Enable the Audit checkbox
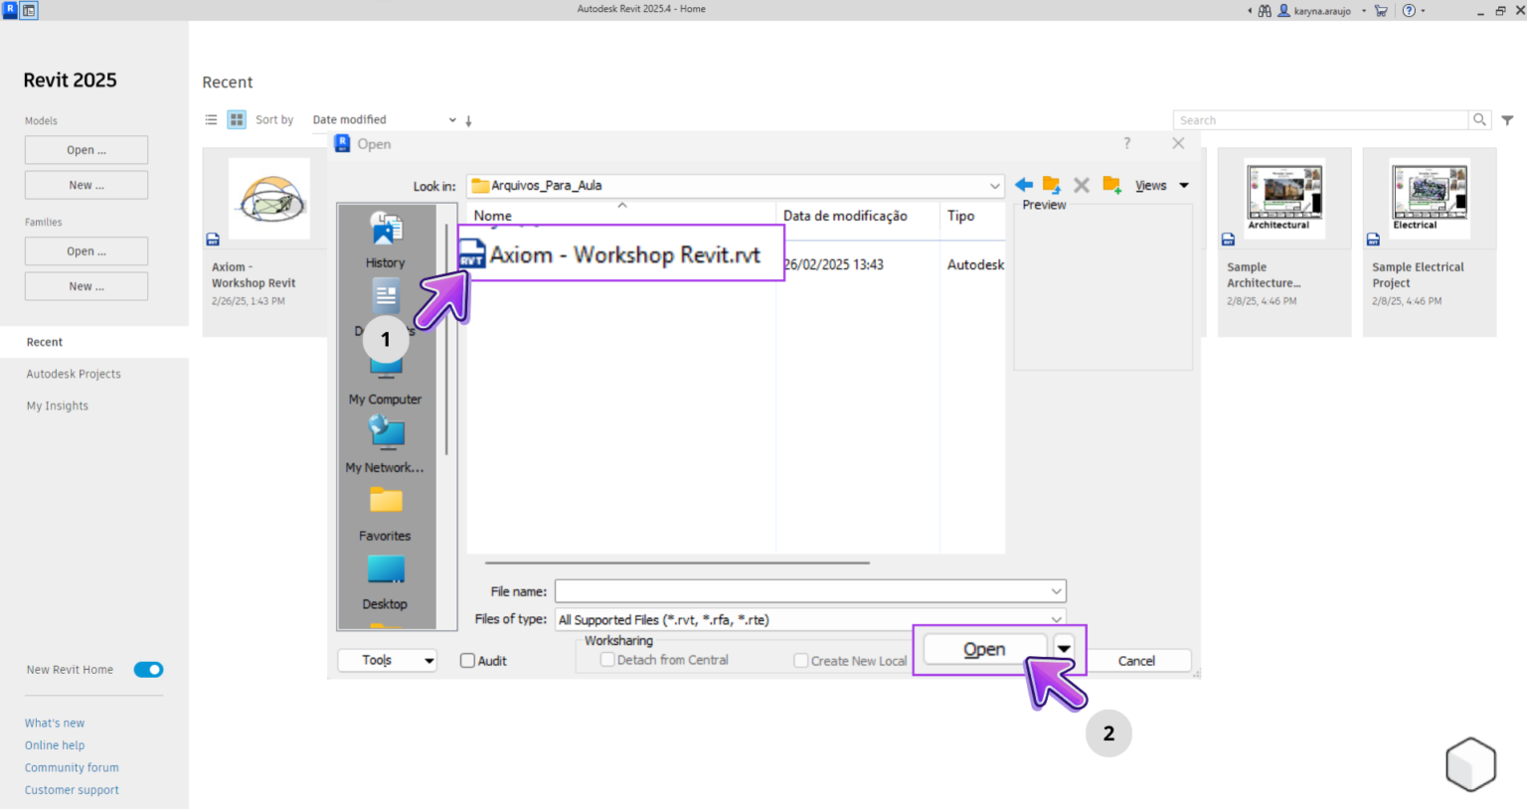 coord(467,661)
